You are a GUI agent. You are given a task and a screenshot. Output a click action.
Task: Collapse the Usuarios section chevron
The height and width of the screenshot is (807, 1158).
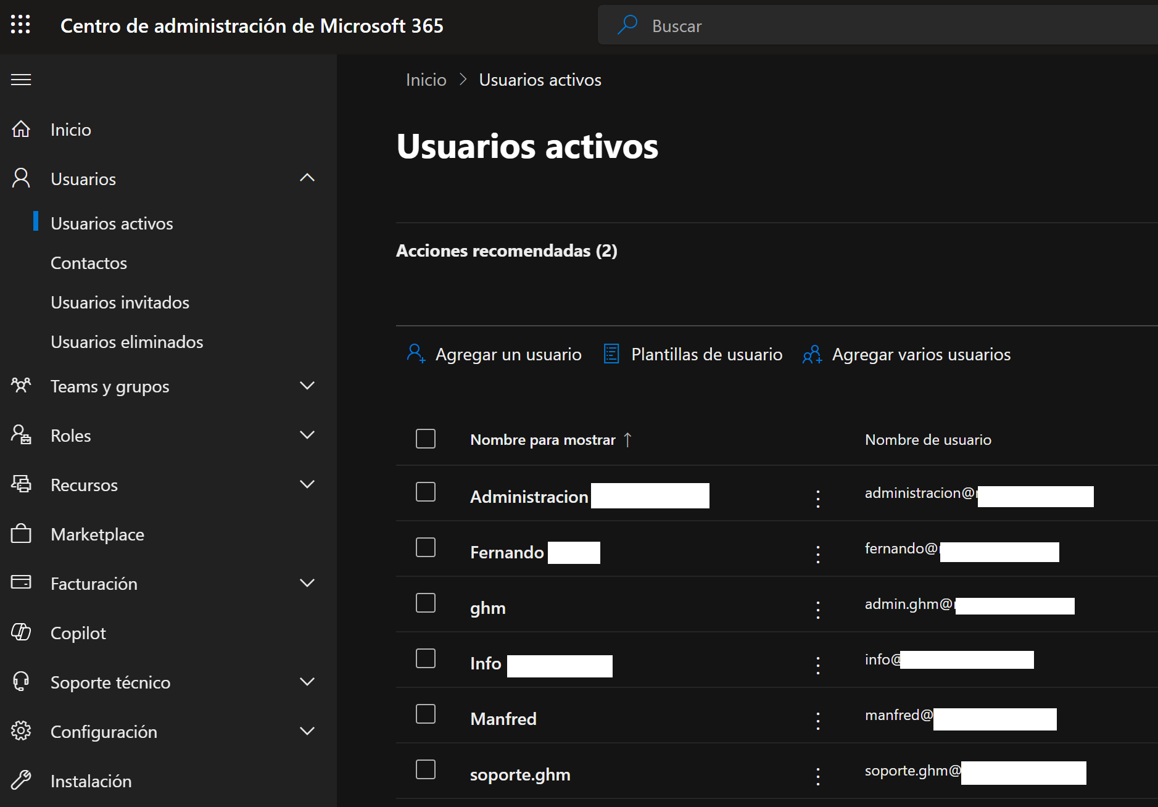(307, 178)
